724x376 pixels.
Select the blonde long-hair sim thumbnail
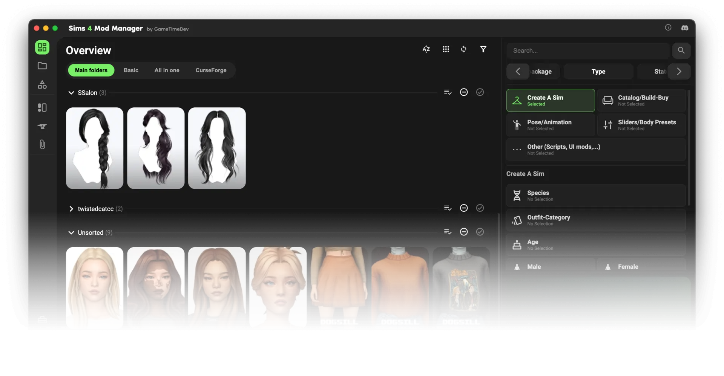[95, 287]
